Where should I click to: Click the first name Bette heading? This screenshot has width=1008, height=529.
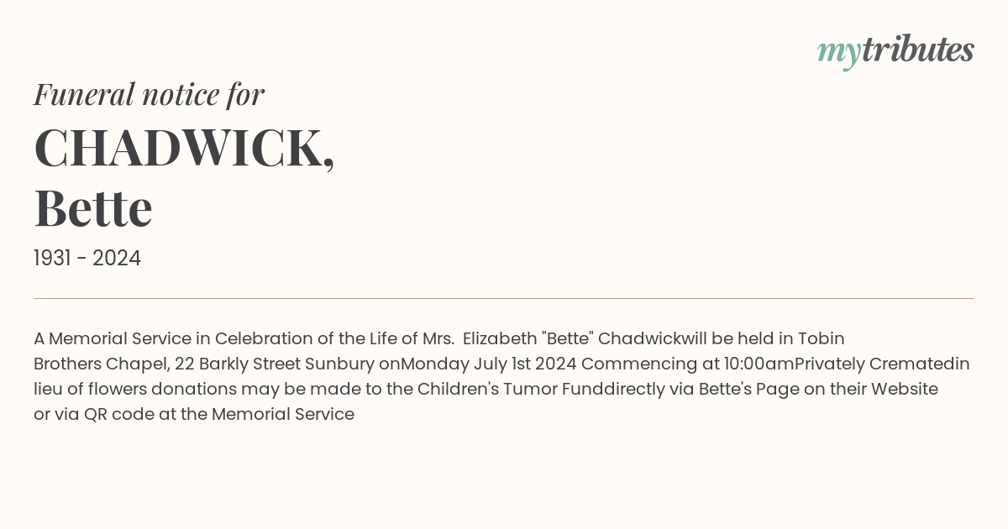pyautogui.click(x=93, y=207)
